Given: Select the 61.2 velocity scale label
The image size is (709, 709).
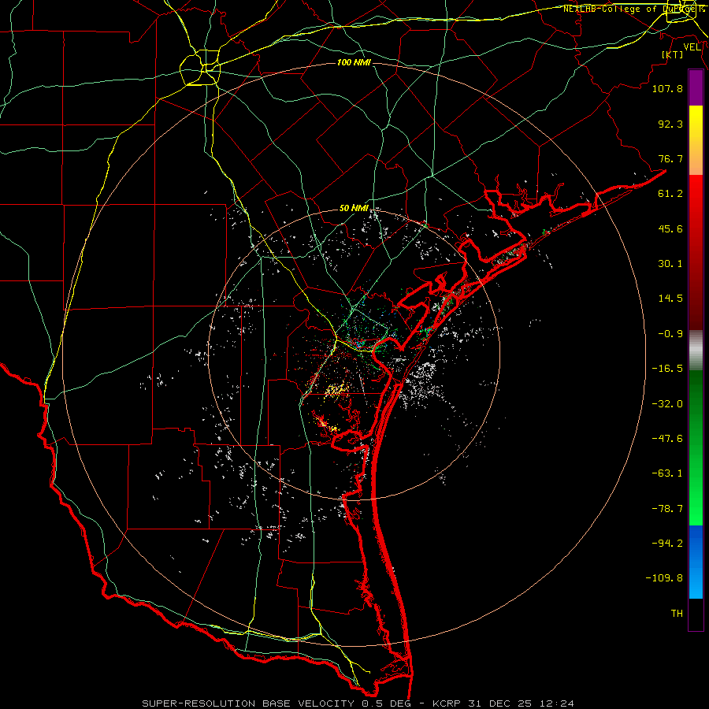Looking at the screenshot, I should click(670, 194).
